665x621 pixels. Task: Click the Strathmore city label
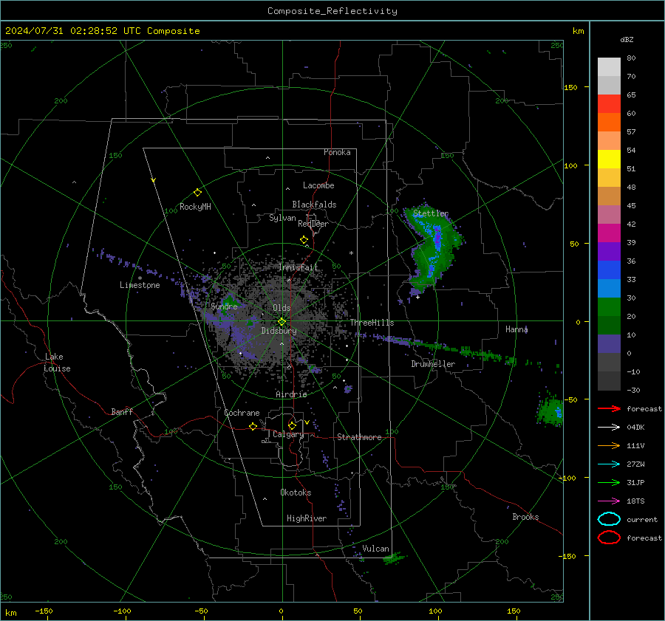pos(359,437)
